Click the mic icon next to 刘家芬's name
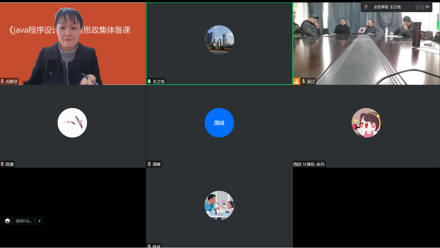 pos(2,81)
